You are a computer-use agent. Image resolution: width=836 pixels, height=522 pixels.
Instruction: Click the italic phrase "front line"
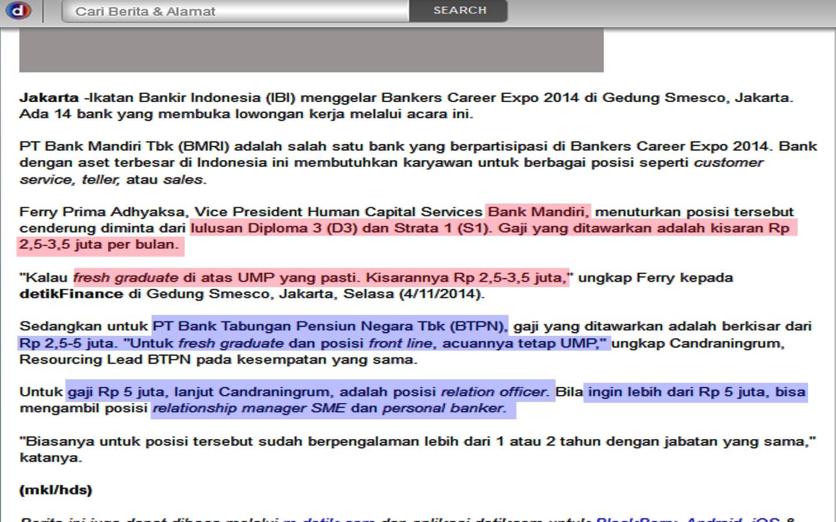pos(401,343)
